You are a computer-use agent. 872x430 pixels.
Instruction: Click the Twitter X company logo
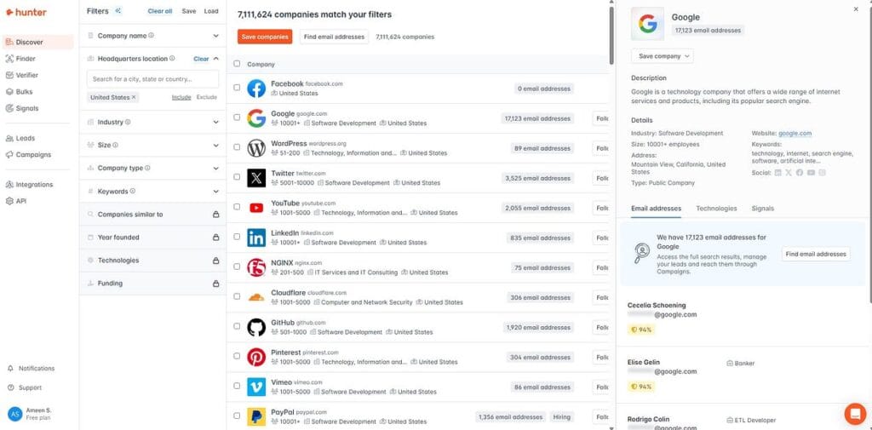pos(256,178)
